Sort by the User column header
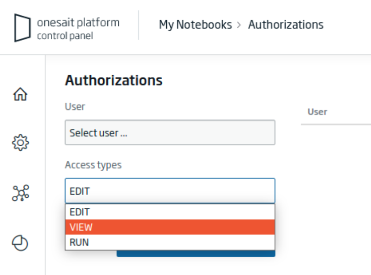 [317, 112]
